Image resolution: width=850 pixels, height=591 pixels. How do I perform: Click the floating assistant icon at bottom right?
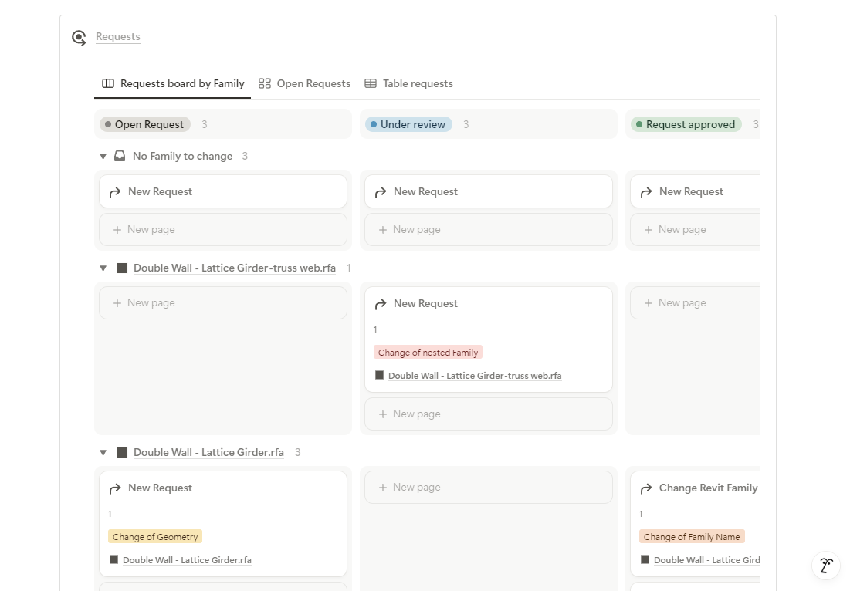(x=826, y=565)
